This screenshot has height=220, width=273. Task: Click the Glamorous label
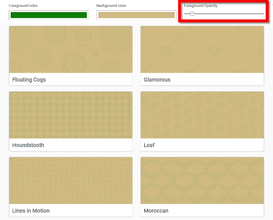[x=157, y=80]
